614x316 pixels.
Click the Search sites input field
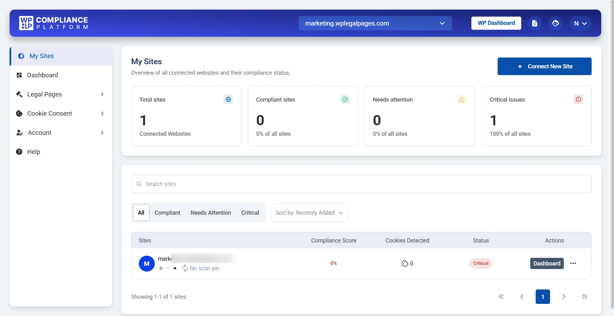click(x=361, y=184)
